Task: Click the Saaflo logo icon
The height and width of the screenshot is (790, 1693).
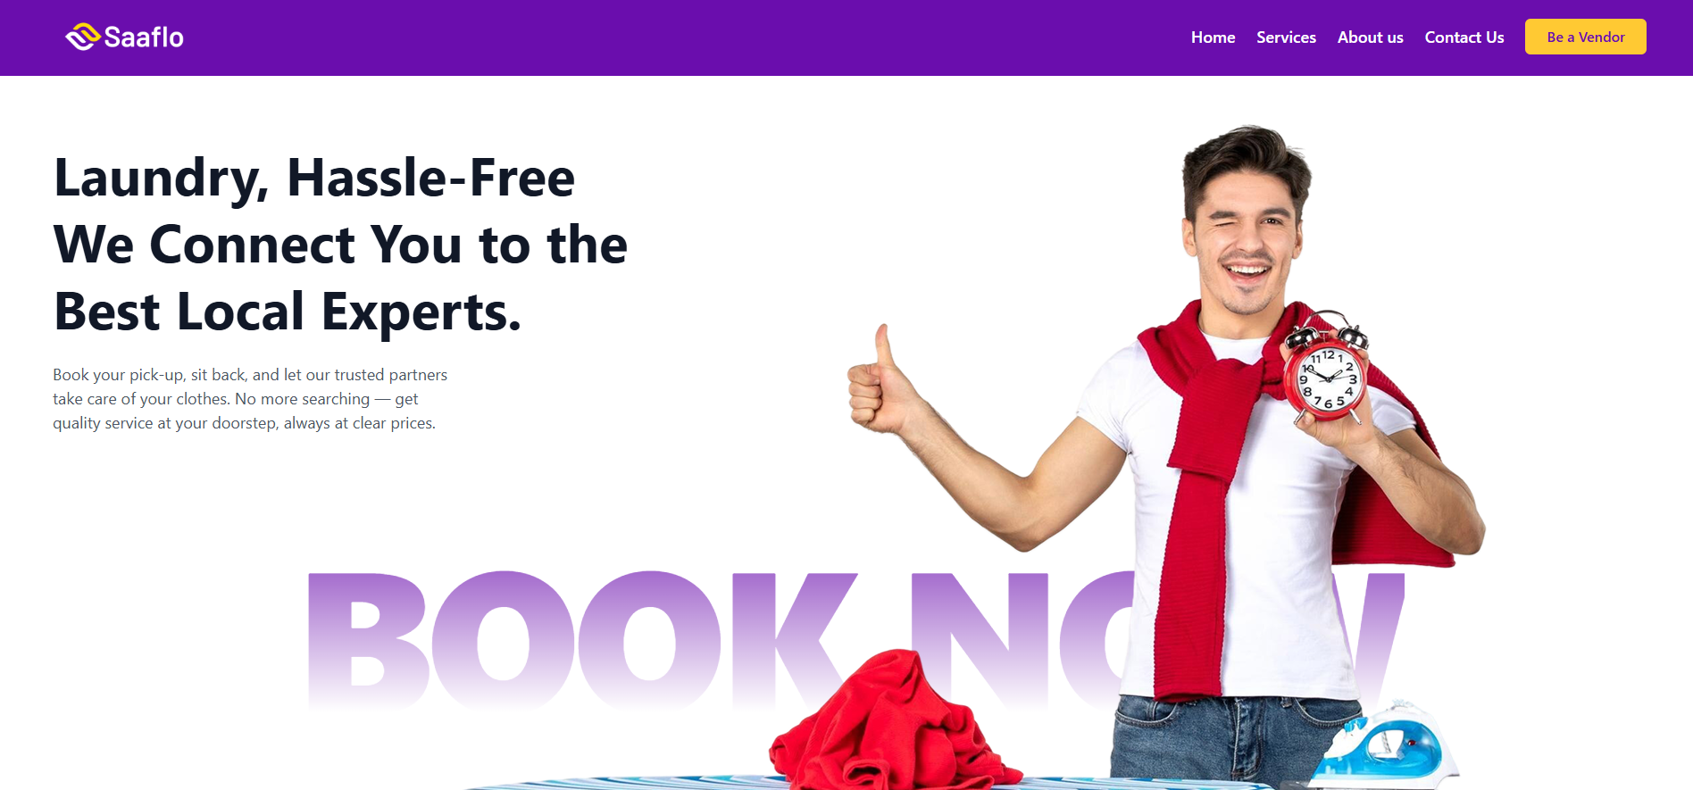Action: (82, 37)
